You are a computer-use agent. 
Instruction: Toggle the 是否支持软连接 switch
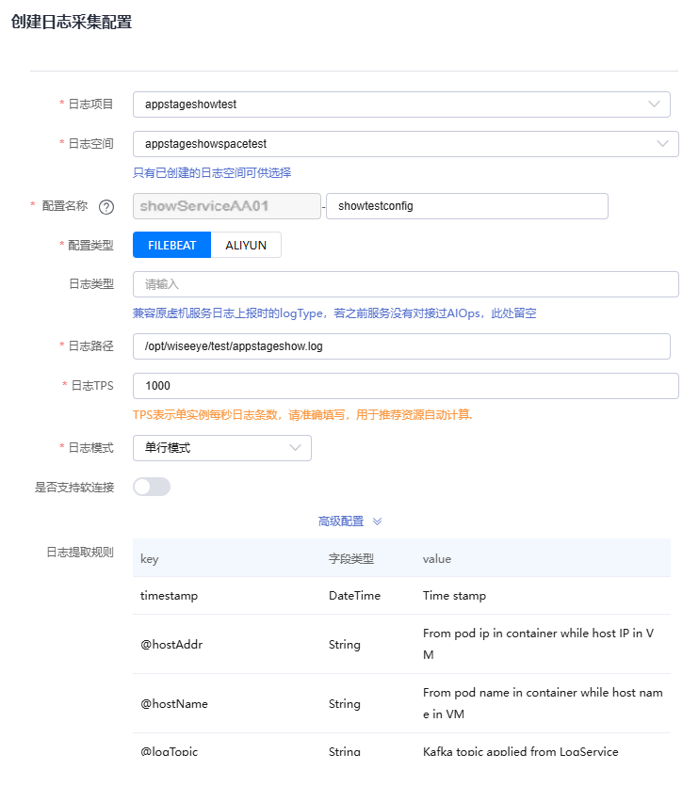[x=152, y=487]
